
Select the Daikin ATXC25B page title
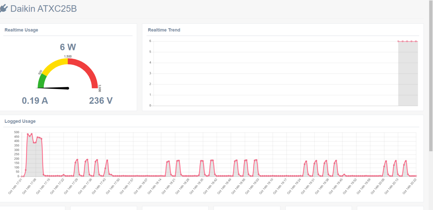pos(44,9)
